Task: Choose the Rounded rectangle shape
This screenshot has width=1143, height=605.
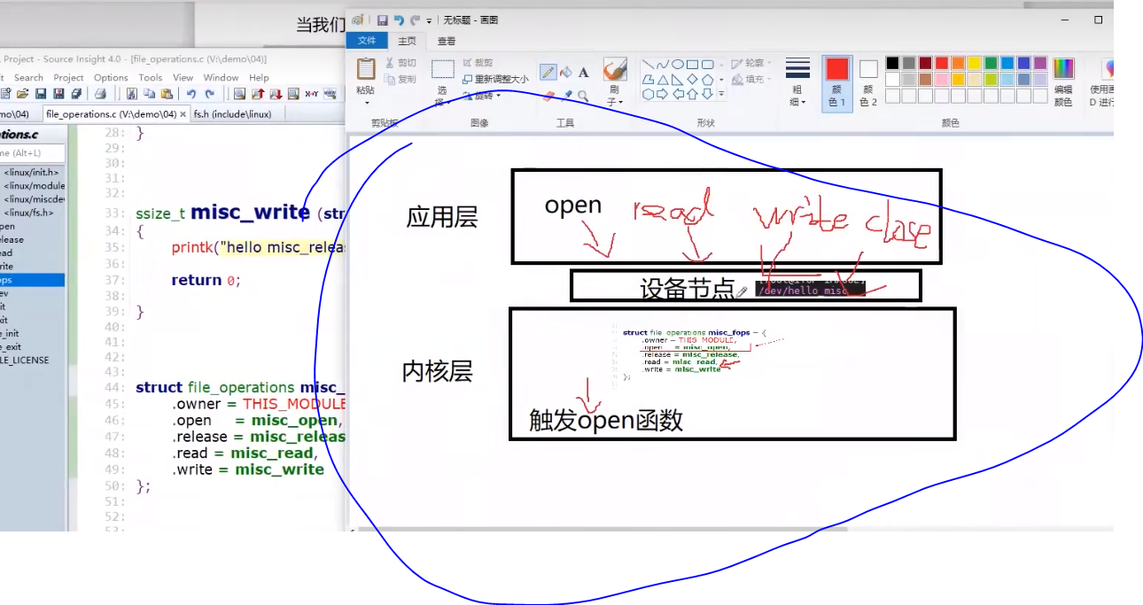Action: 707,65
